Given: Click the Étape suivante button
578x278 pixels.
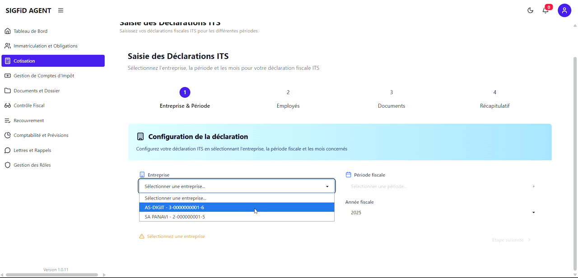Looking at the screenshot, I should [511, 240].
